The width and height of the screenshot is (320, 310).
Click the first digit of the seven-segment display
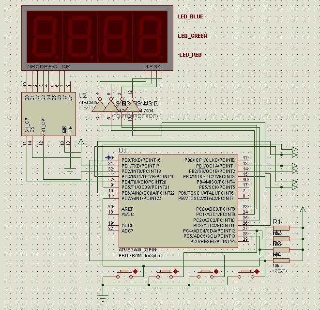tap(45, 37)
